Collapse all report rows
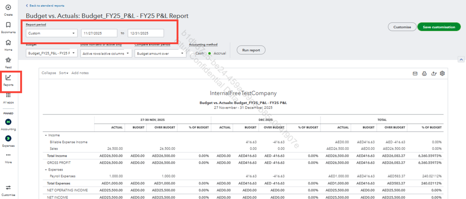Viewport: 466px width, 199px height. [x=49, y=73]
